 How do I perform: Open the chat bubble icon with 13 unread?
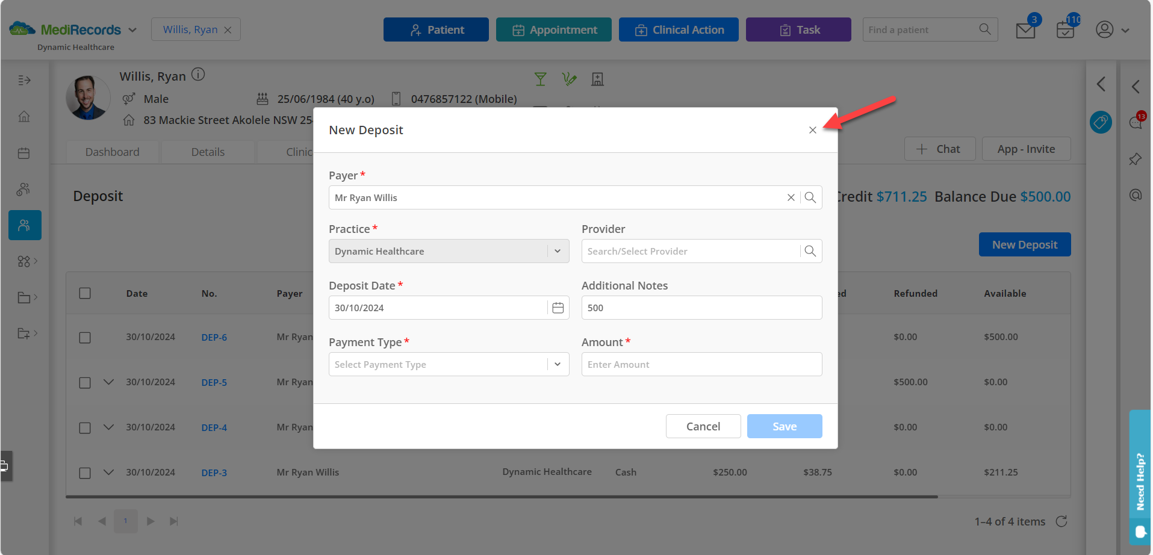point(1136,122)
